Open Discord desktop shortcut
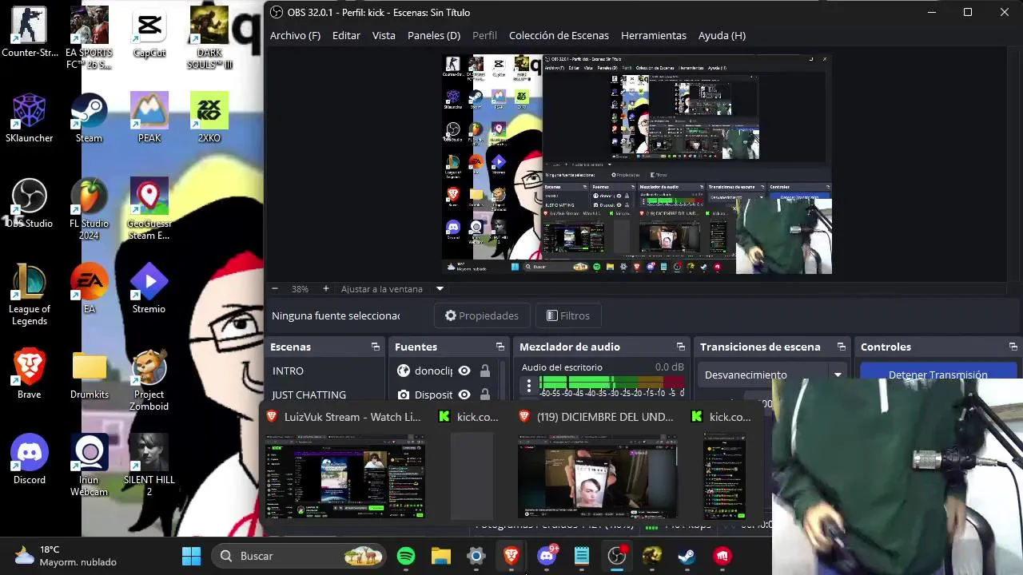This screenshot has height=575, width=1023. pos(30,460)
